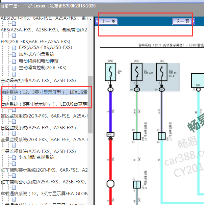Select 全景监视系统(2GR-FKS、6AR-FSE) tree entry
The height and width of the screenshot is (205, 204).
pos(44,139)
